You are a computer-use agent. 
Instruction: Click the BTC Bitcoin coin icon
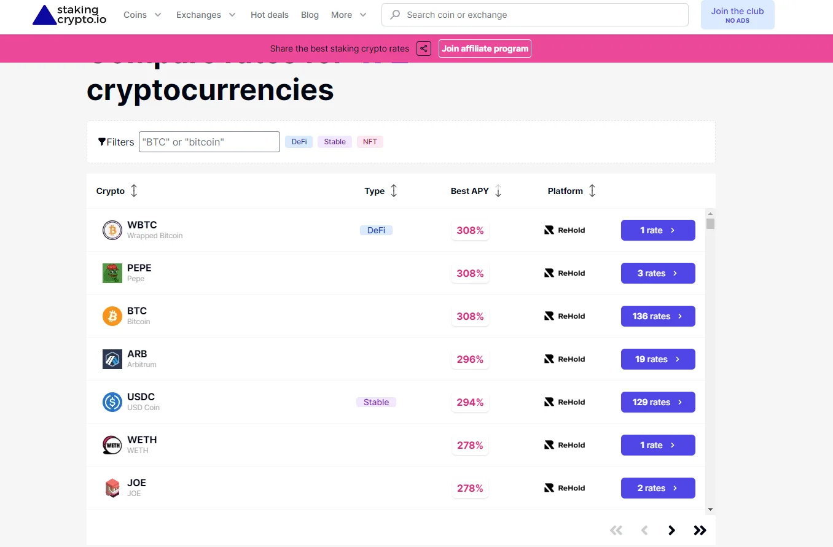[x=112, y=316]
